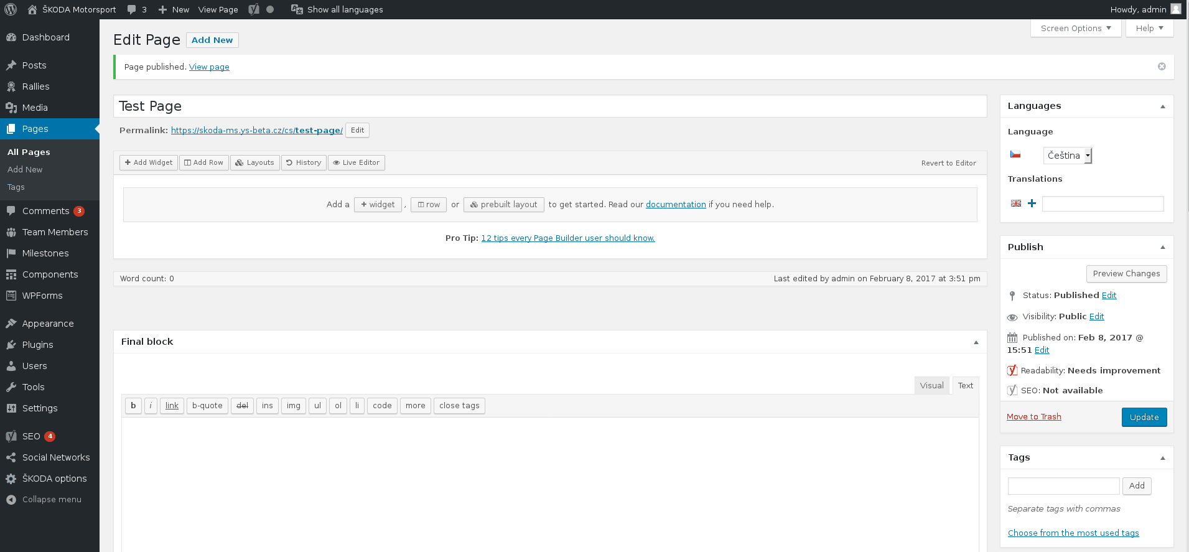Click the Tags input field
Screen dimensions: 1189x552
point(1064,486)
